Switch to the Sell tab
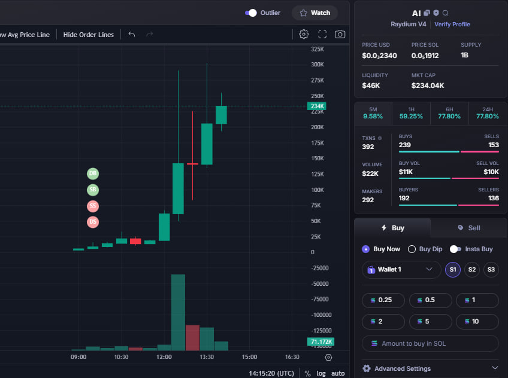 (x=469, y=228)
